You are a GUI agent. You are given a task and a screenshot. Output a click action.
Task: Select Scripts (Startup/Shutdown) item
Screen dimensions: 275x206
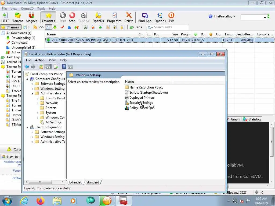click(148, 93)
